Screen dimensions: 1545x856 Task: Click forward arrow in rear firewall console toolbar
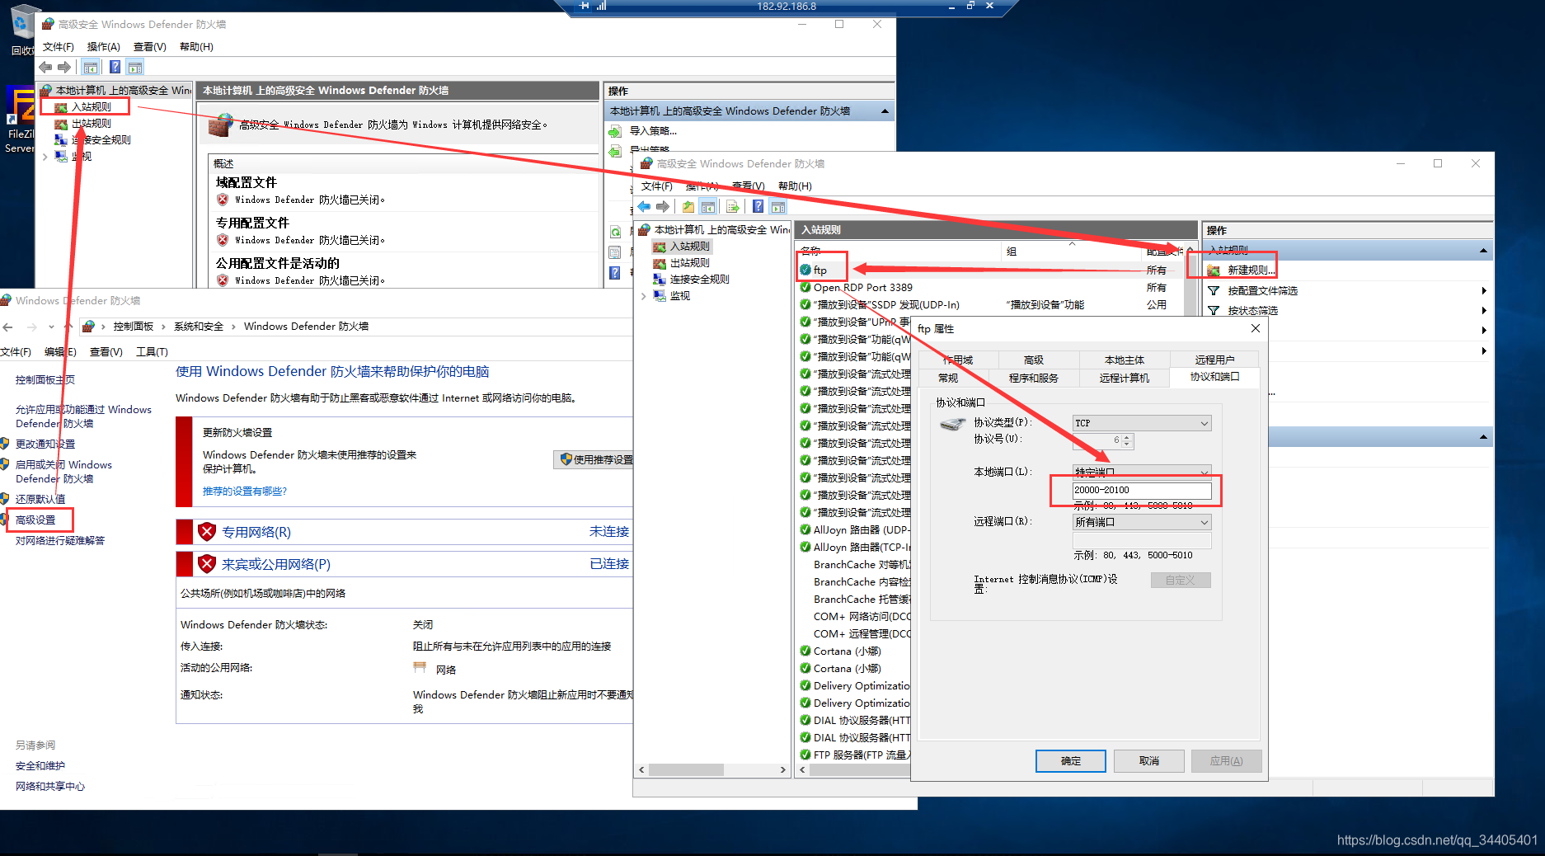point(64,67)
